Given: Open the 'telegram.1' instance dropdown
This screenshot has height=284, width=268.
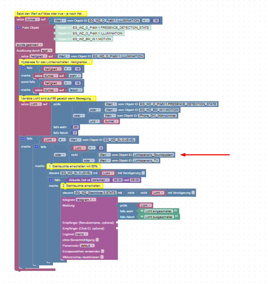Looking at the screenshot, I should pyautogui.click(x=86, y=200).
